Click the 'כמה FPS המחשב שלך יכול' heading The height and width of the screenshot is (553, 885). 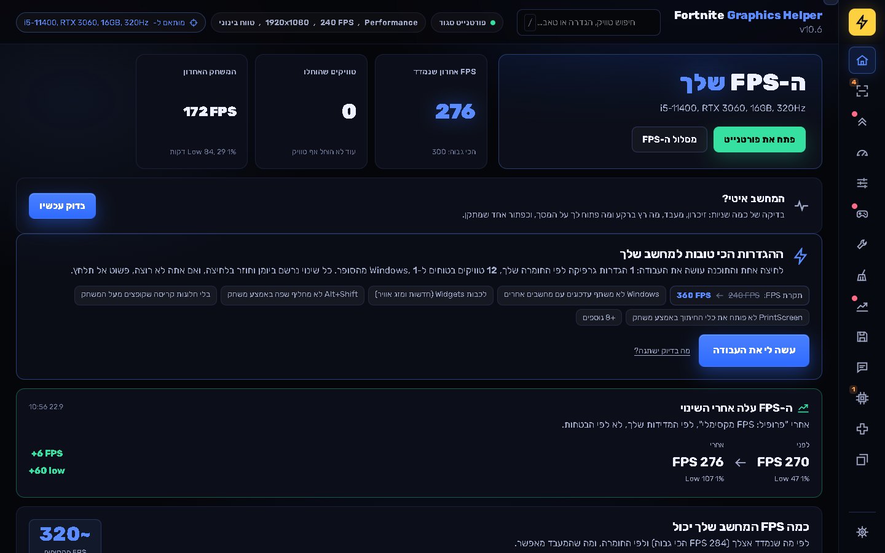pyautogui.click(x=741, y=527)
